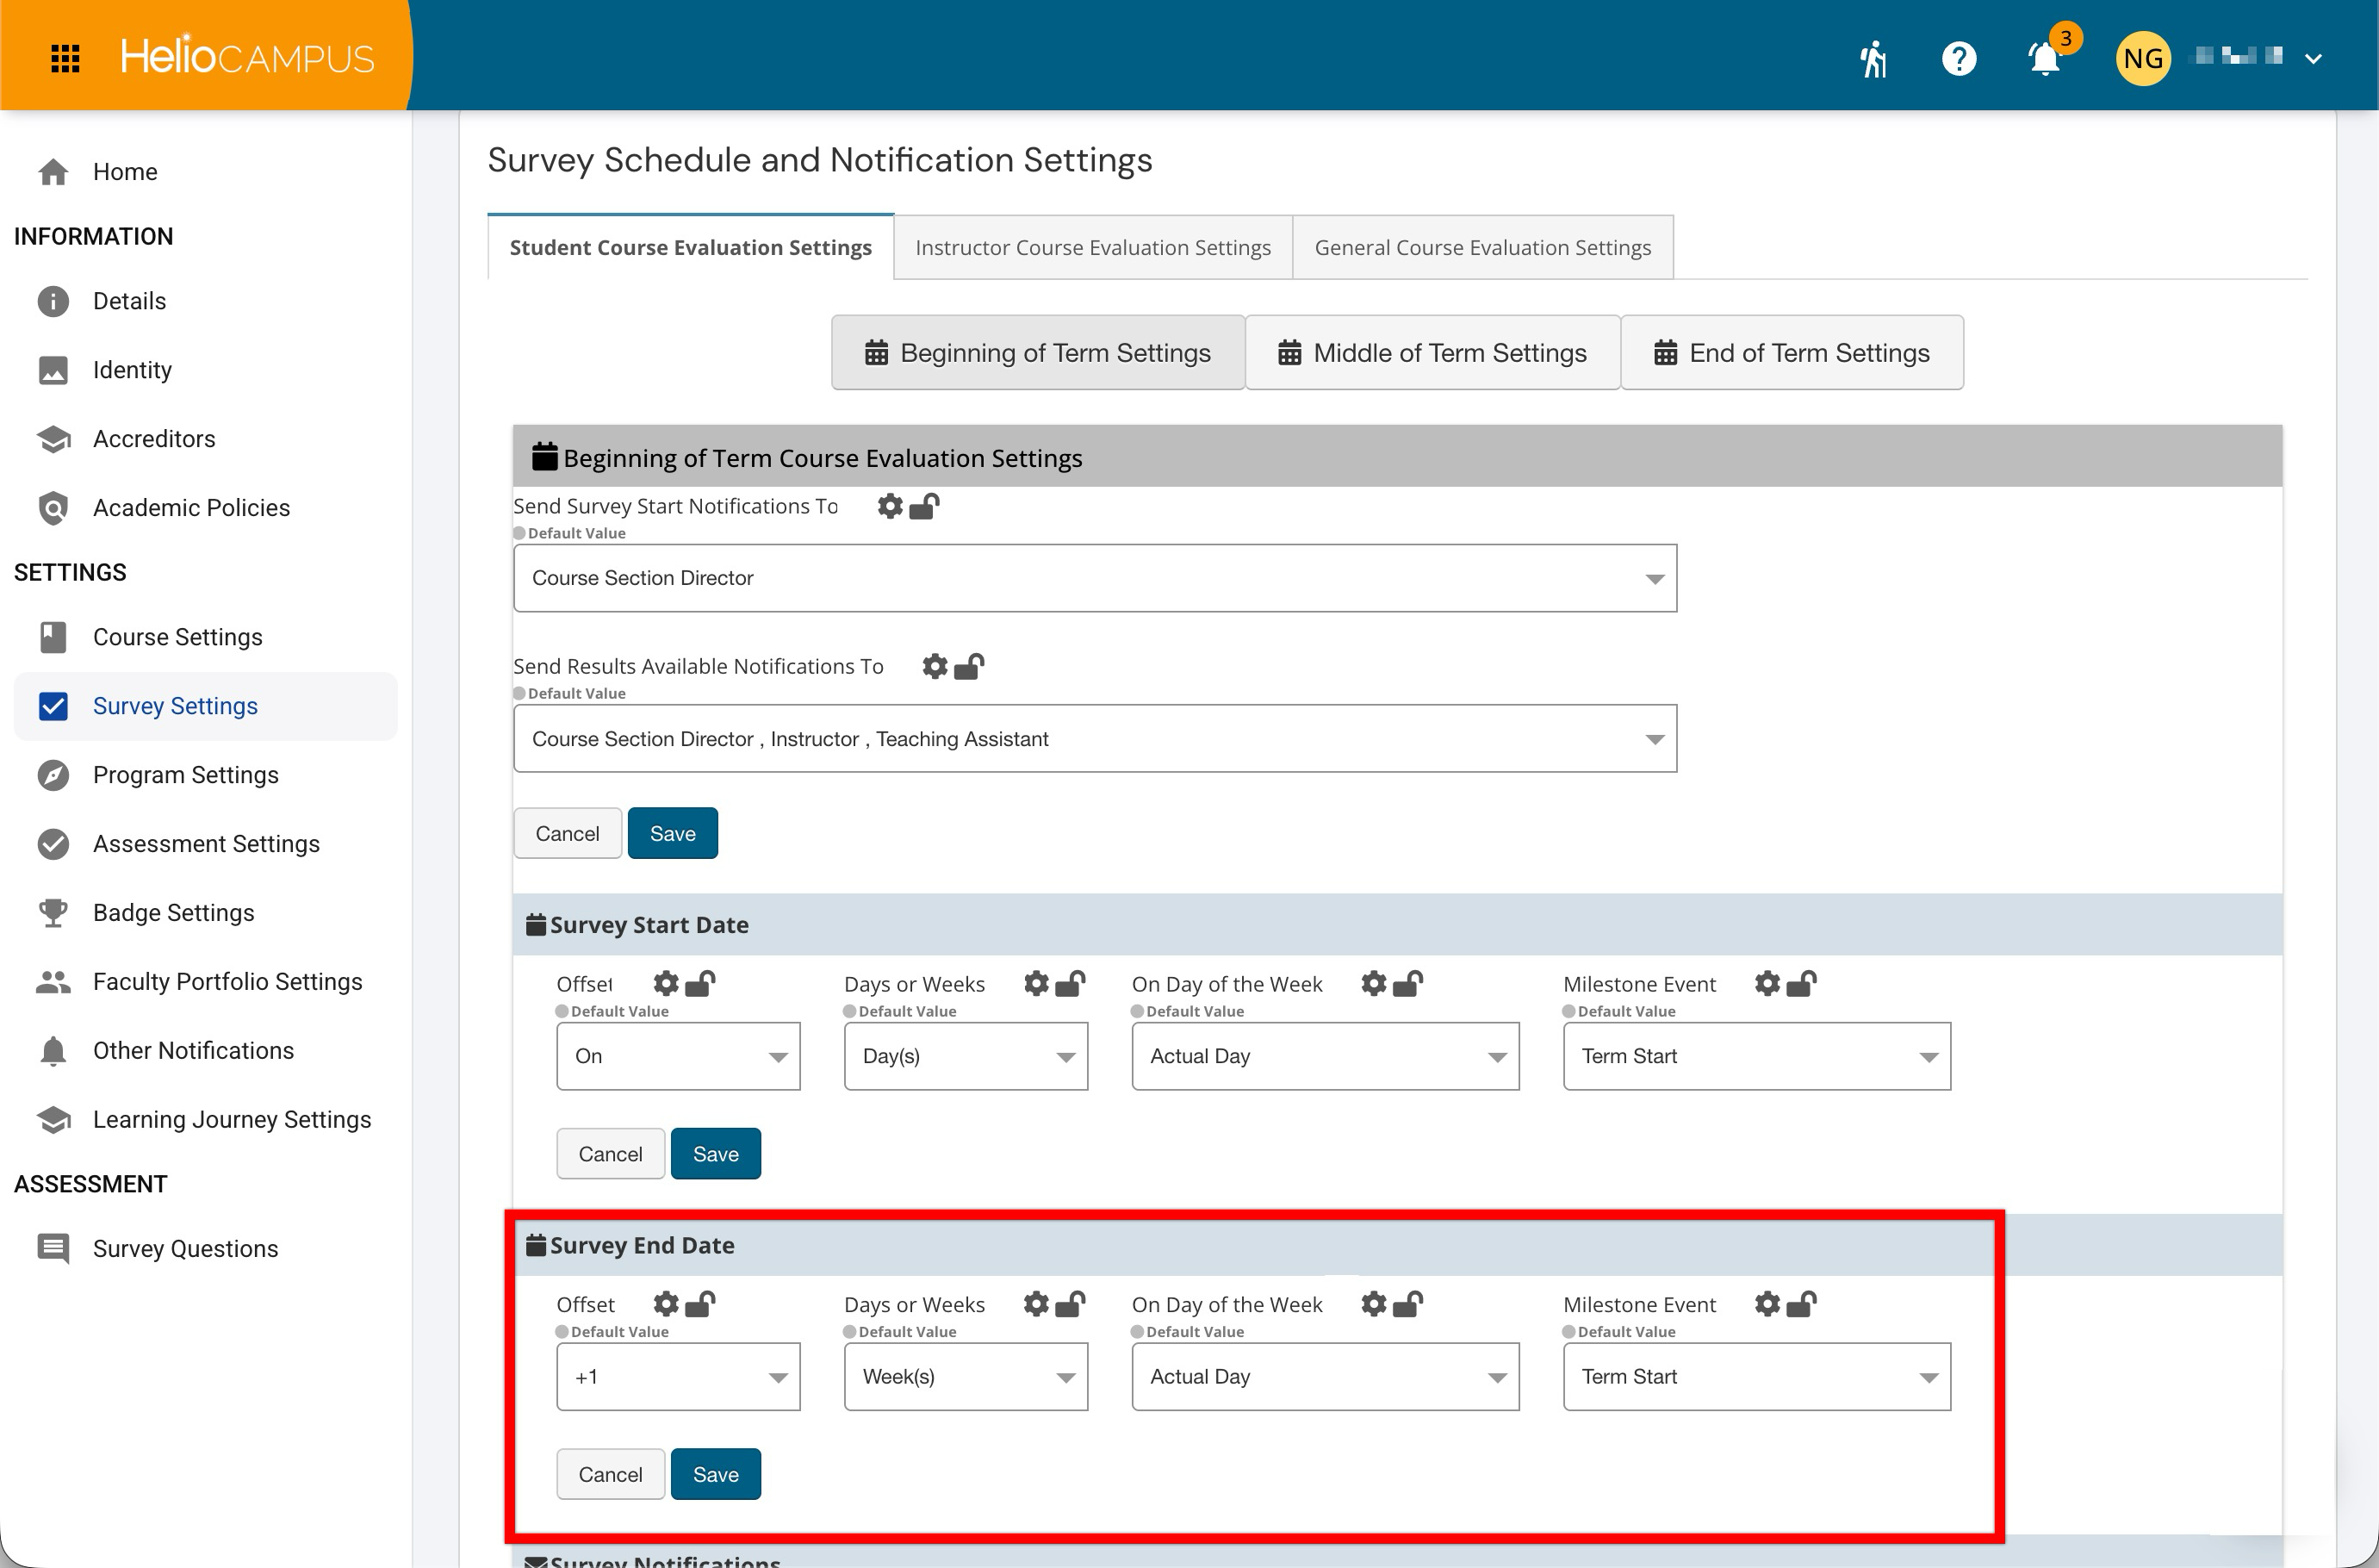Cancel changes in Survey Start Date section
Screen dimensions: 2379x1568
click(611, 1154)
